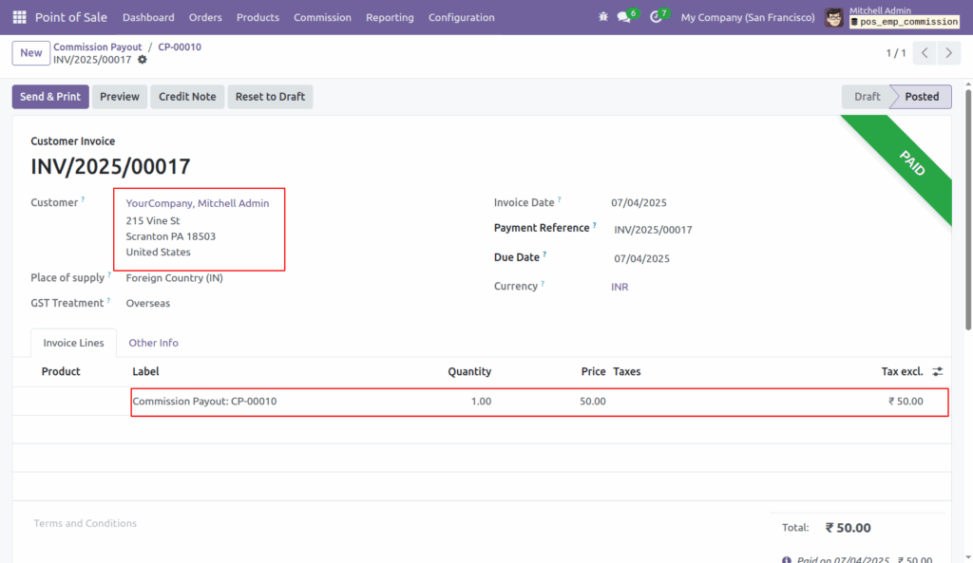Select the pos_emp_commission database badge

click(904, 21)
